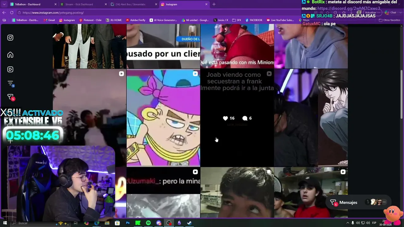Open the SFX bookmarks folder

[x=237, y=20]
